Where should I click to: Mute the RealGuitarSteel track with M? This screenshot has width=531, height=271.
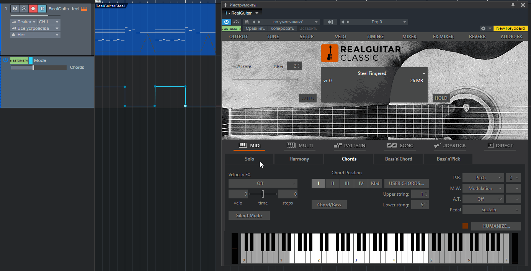pyautogui.click(x=15, y=8)
